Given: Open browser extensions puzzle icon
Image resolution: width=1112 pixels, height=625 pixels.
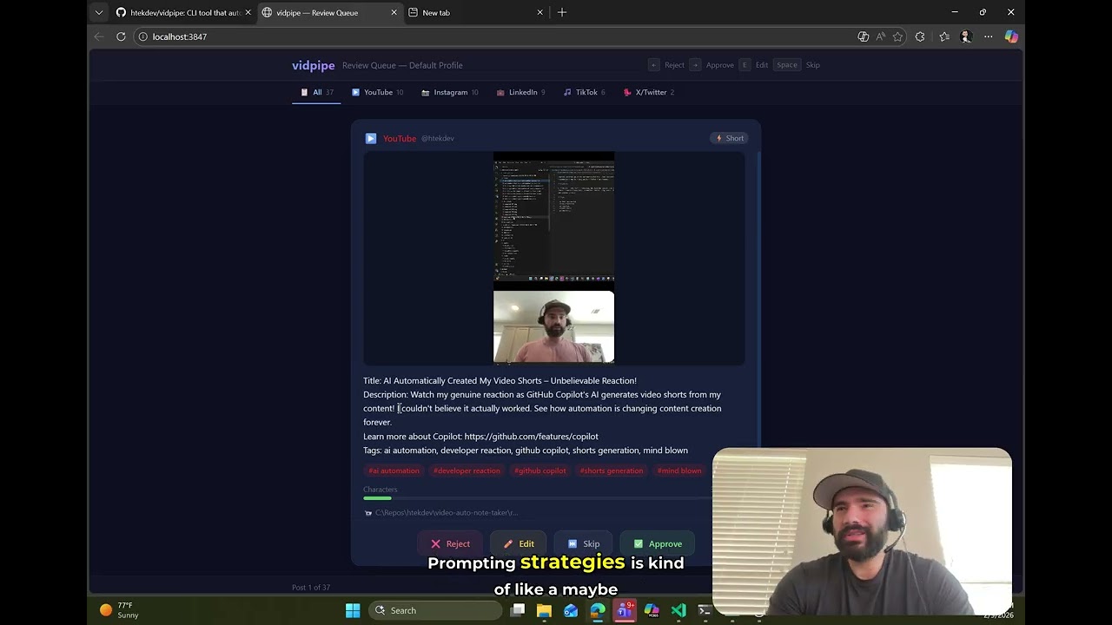Looking at the screenshot, I should (x=920, y=36).
